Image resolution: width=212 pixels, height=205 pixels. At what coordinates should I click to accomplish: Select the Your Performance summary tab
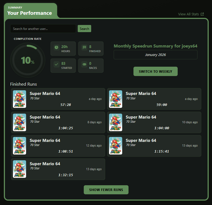(x=30, y=11)
